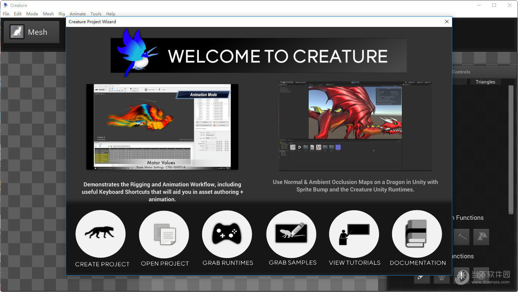Close the Creature Project Wizard dialog
This screenshot has height=292, width=518.
[447, 21]
